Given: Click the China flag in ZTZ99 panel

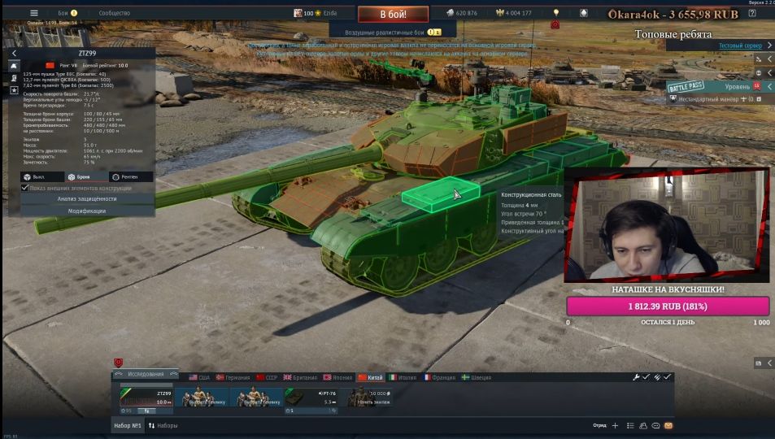Looking at the screenshot, I should pyautogui.click(x=50, y=65).
